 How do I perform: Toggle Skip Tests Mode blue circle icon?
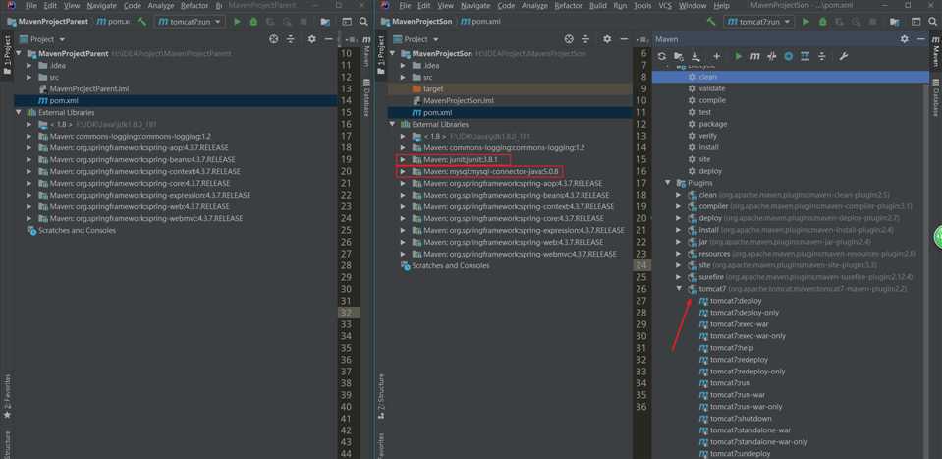pyautogui.click(x=788, y=56)
